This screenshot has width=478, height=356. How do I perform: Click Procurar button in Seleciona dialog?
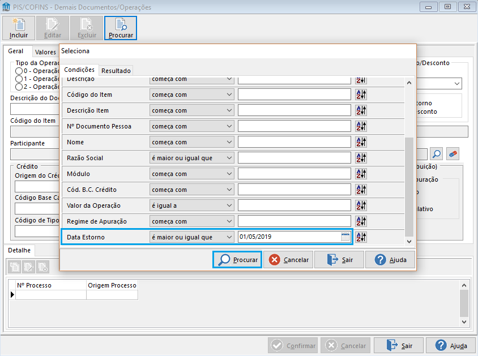(237, 260)
